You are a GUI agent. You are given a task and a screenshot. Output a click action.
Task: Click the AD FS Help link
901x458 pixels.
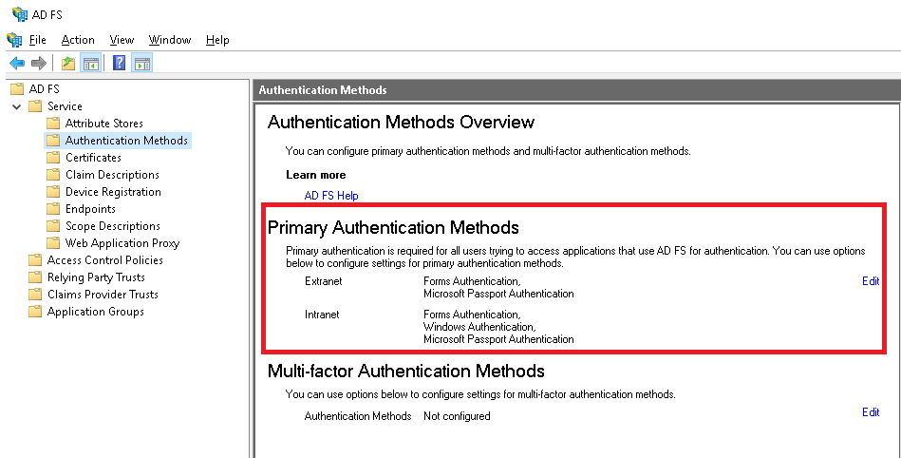coord(331,196)
